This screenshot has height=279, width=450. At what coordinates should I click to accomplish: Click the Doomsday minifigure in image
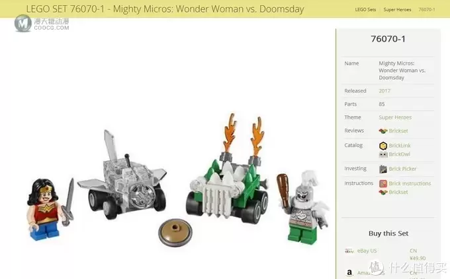[x=303, y=208]
